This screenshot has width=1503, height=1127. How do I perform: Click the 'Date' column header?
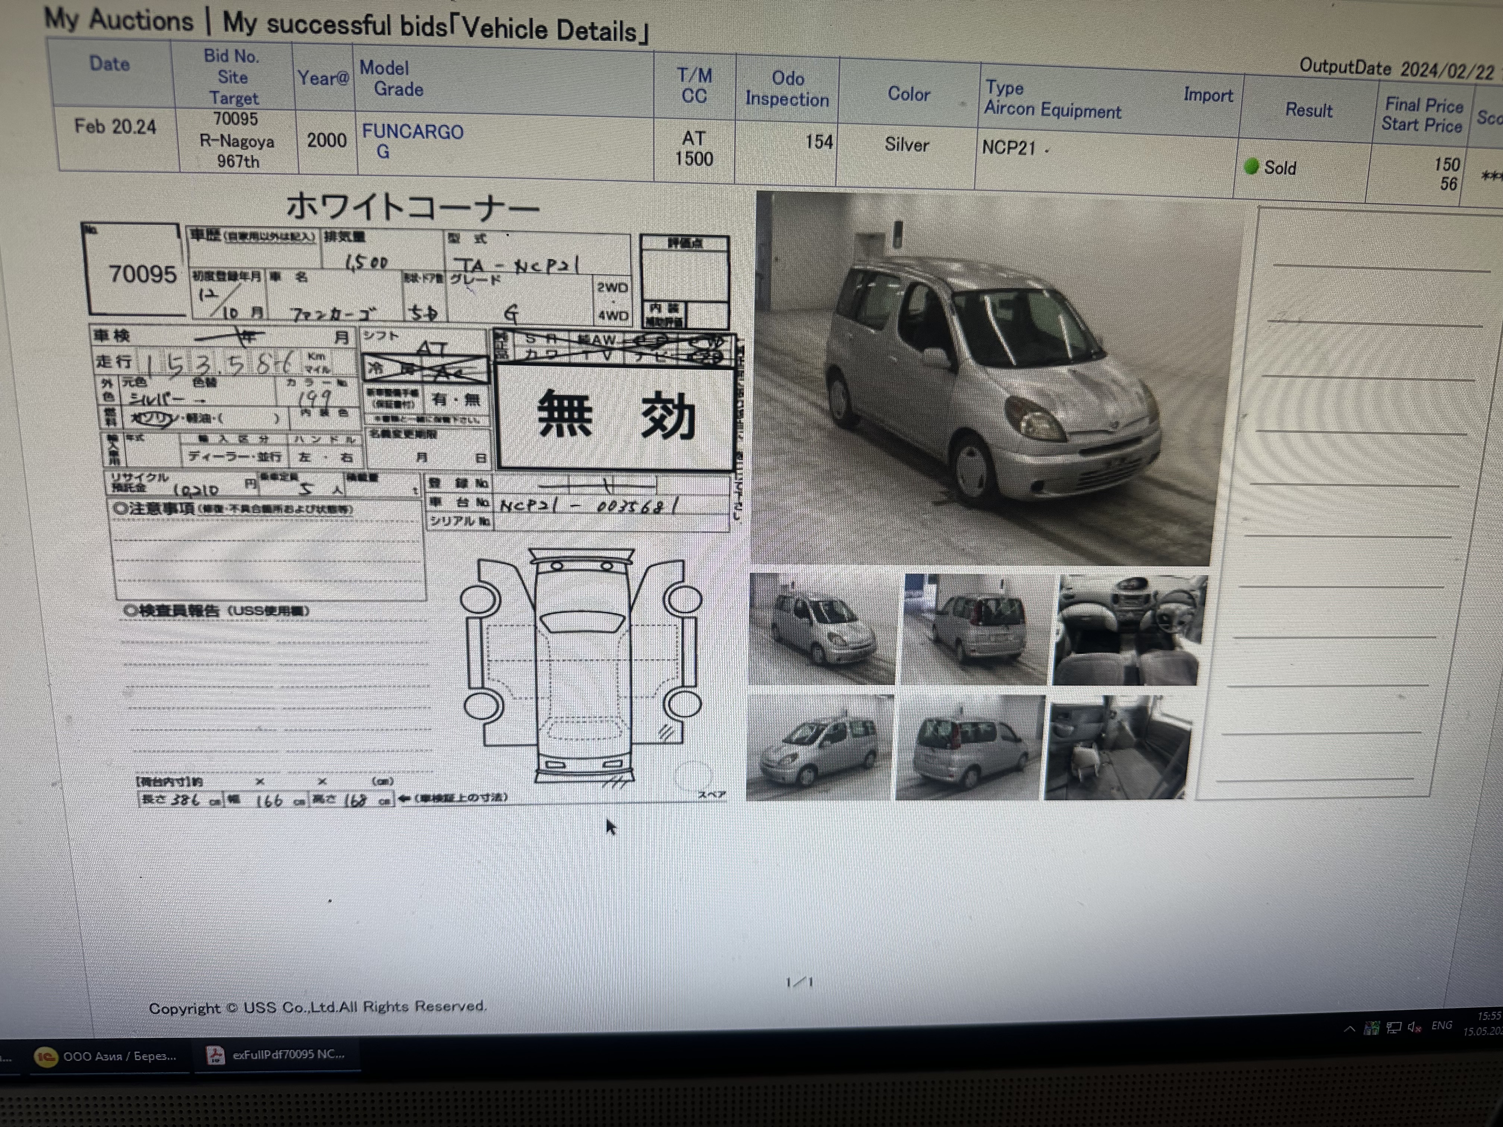coord(109,64)
